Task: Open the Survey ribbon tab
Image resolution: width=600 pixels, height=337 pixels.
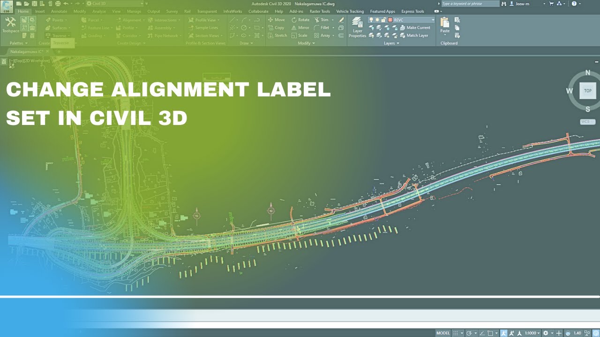Action: (172, 11)
